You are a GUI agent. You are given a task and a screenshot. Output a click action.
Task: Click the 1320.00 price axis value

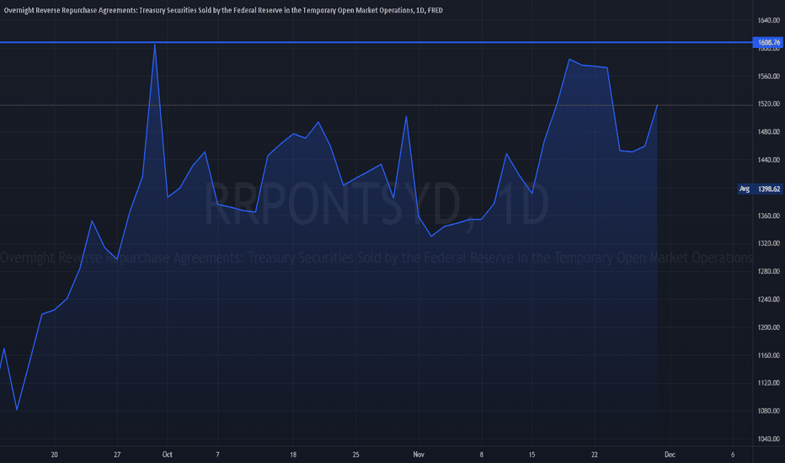coord(768,243)
